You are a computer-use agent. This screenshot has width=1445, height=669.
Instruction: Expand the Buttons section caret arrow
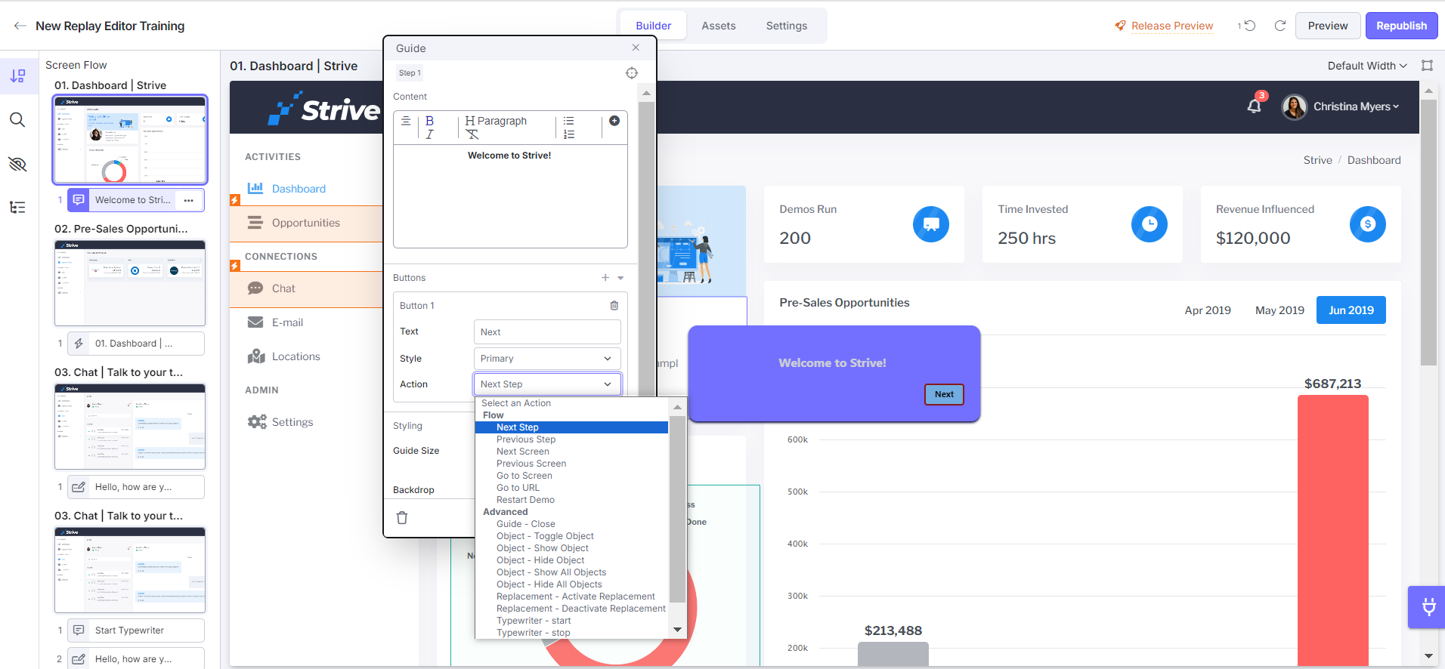[620, 278]
